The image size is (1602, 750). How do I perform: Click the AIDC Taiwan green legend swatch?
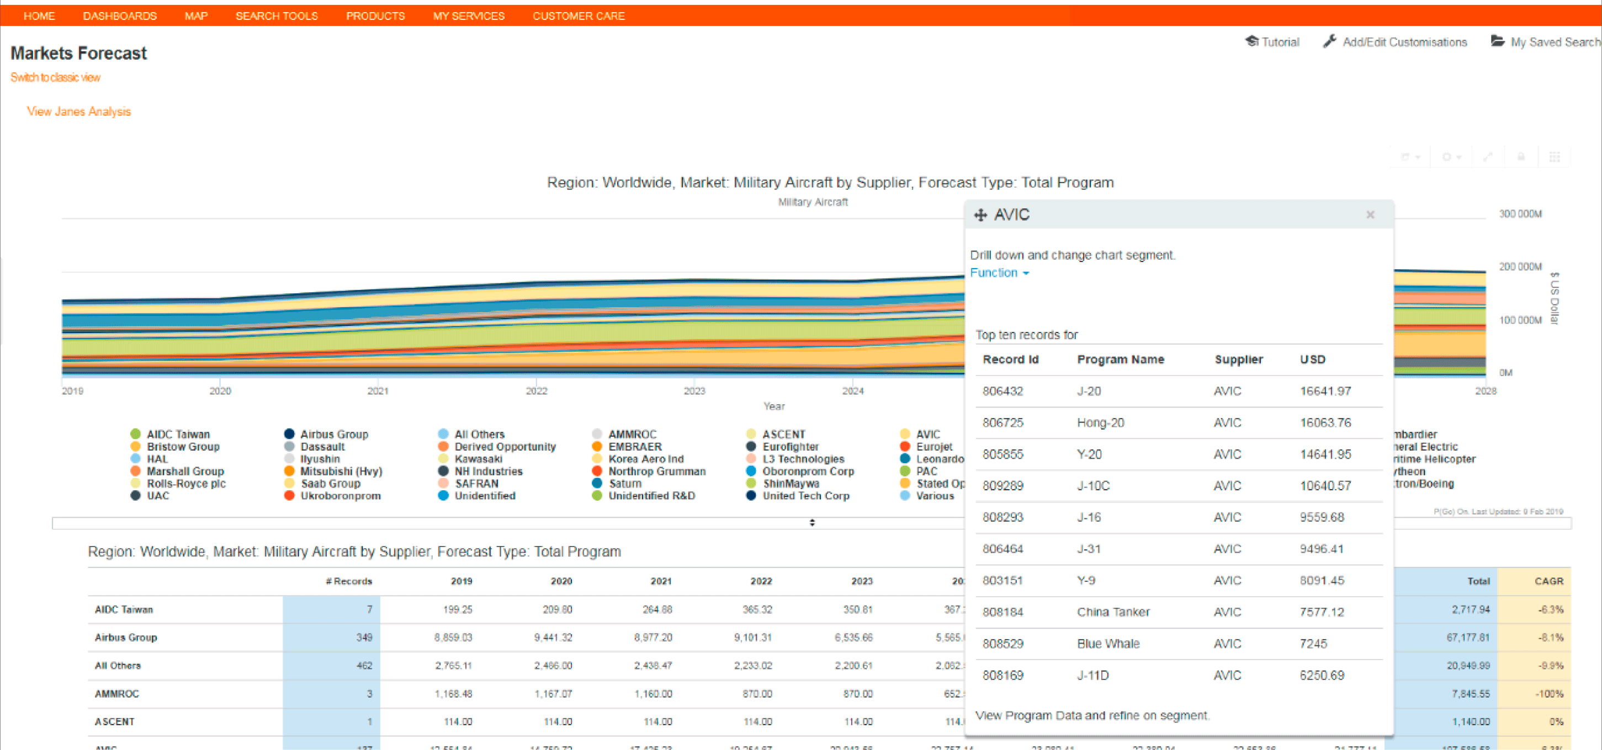point(135,435)
